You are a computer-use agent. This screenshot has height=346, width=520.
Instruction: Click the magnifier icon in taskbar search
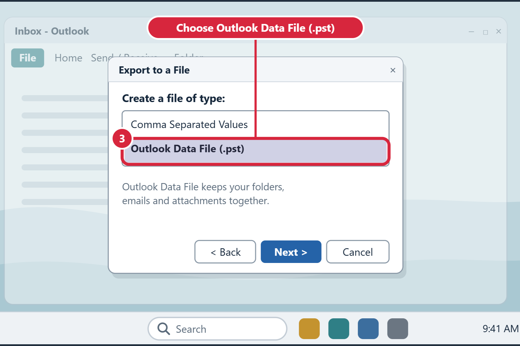(x=164, y=329)
